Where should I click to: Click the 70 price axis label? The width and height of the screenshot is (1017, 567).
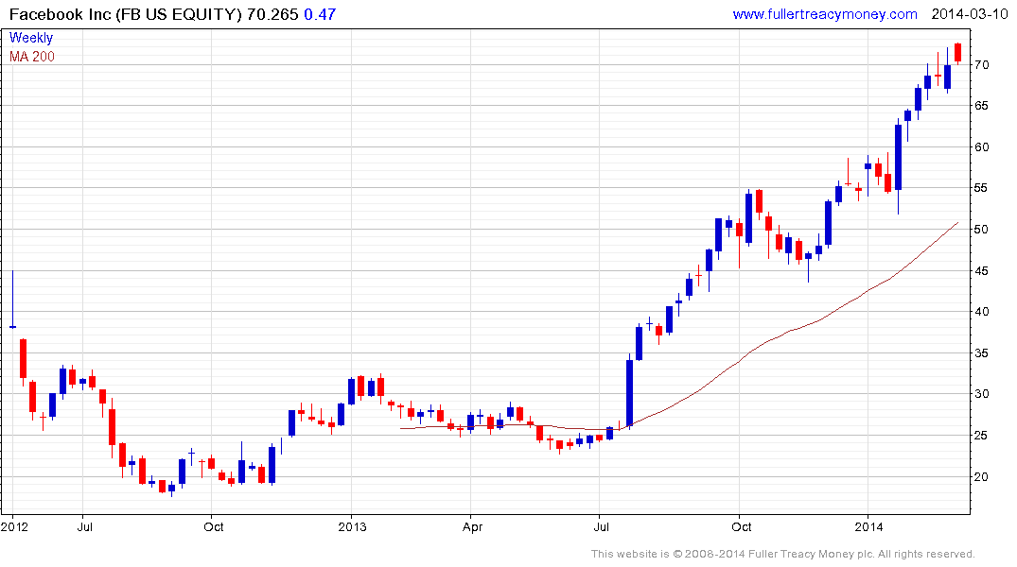pyautogui.click(x=981, y=65)
